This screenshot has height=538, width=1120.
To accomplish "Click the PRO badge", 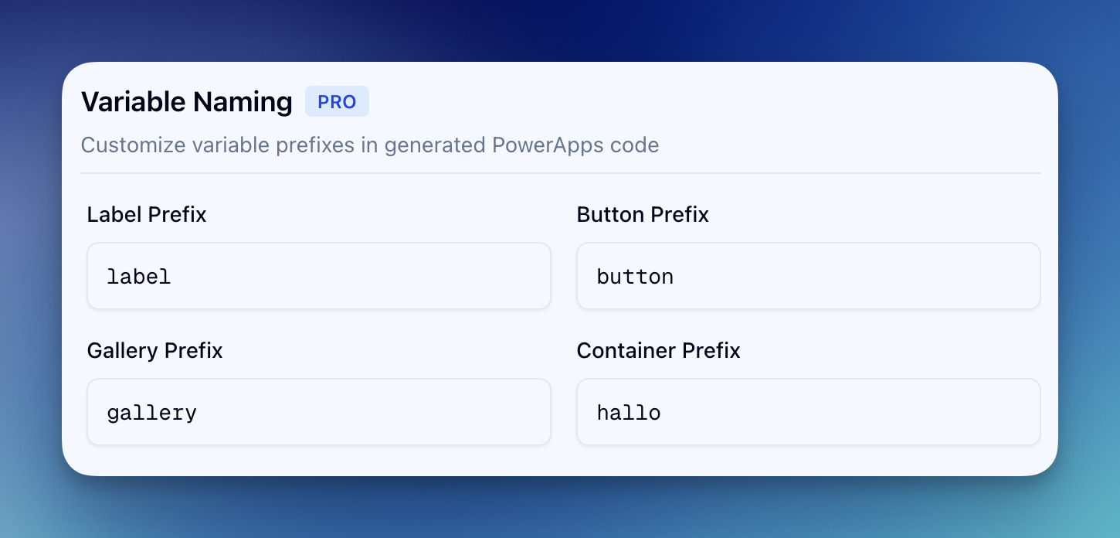I will point(337,101).
